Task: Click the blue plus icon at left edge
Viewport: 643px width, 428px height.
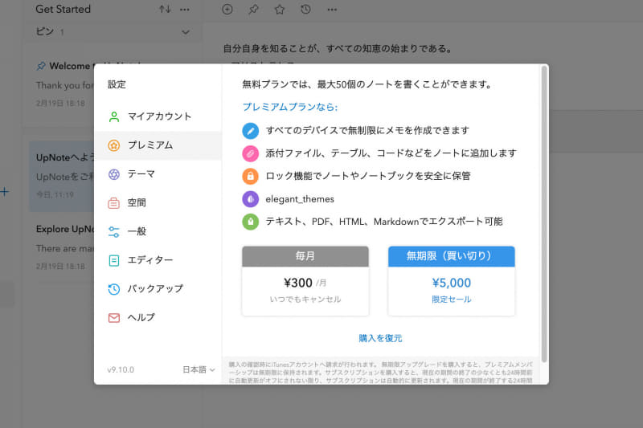Action: (x=5, y=191)
